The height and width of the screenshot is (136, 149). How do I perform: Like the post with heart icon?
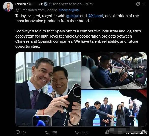point(77,132)
